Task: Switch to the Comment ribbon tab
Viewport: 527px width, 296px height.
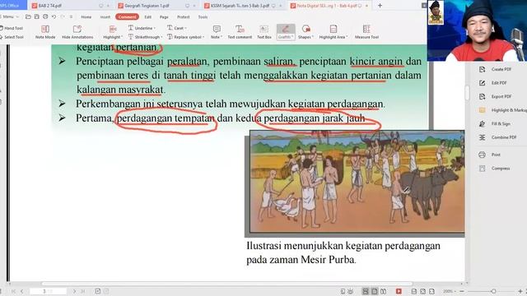Action: pos(127,16)
